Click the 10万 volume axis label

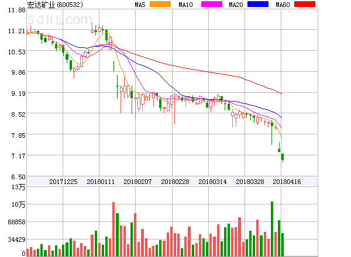click(18, 204)
